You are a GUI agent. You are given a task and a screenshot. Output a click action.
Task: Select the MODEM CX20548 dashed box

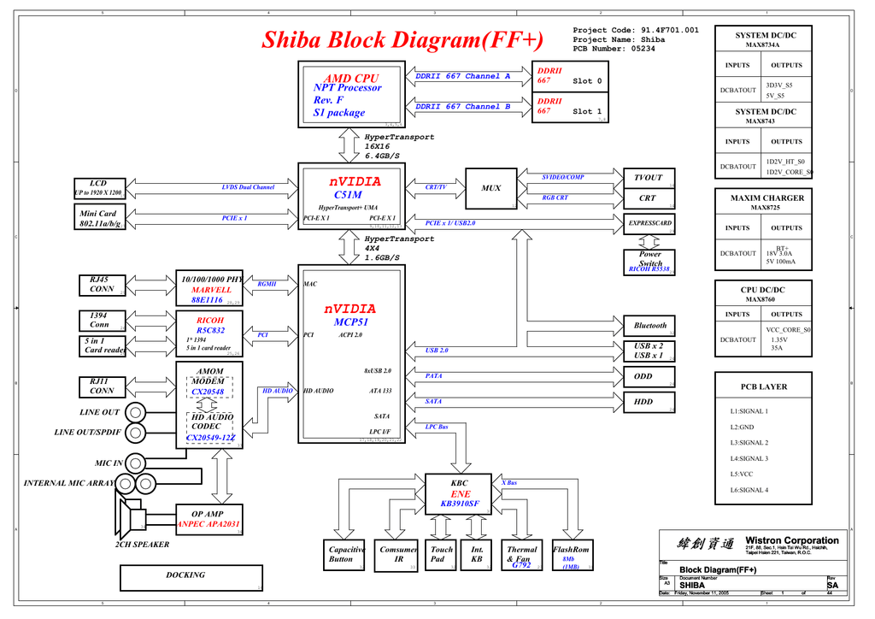209,386
